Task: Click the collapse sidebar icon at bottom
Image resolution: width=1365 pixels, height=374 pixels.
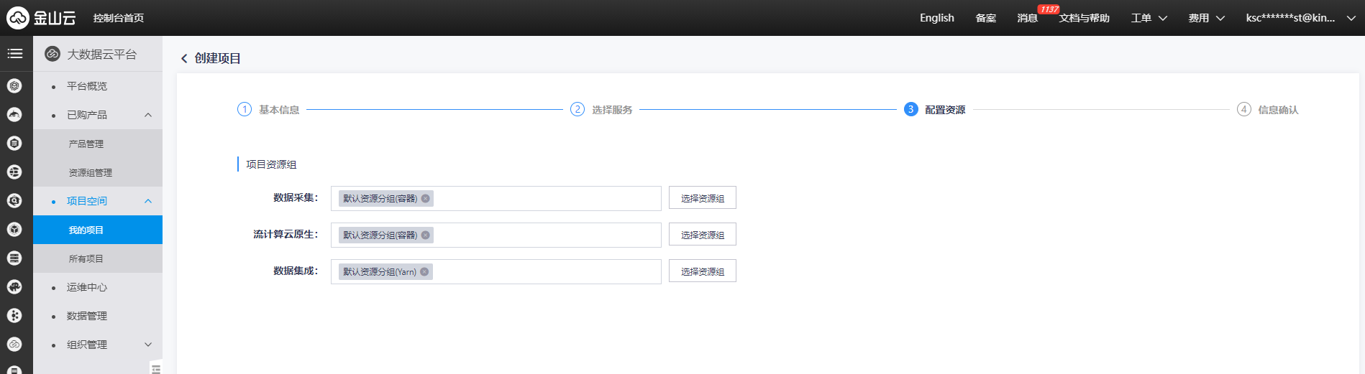Action: [x=156, y=368]
